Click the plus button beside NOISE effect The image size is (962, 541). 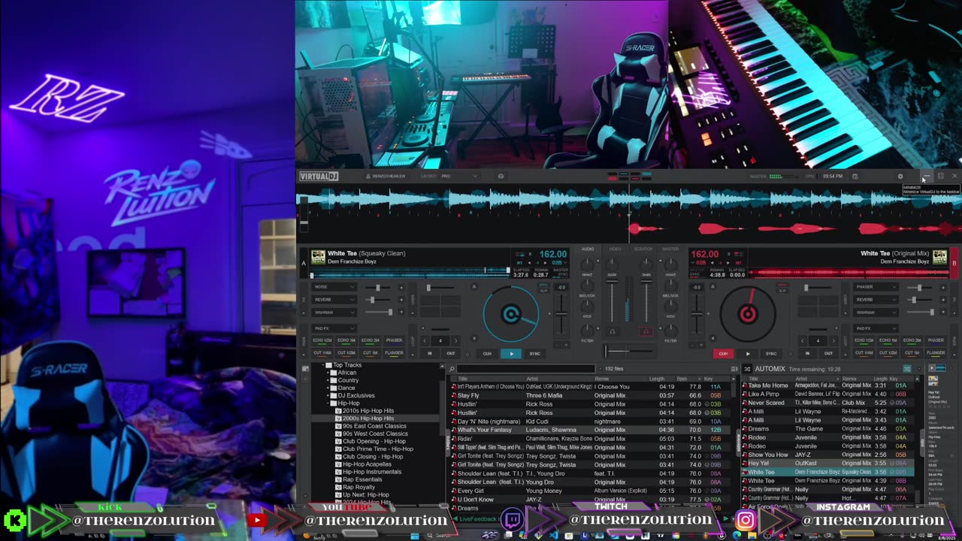(401, 287)
